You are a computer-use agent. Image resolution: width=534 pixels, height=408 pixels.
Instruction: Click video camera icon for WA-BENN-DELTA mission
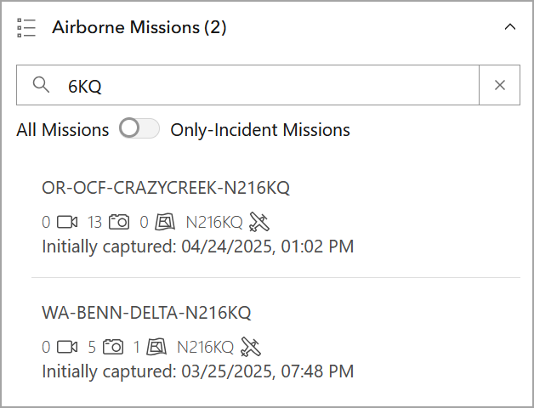click(67, 347)
